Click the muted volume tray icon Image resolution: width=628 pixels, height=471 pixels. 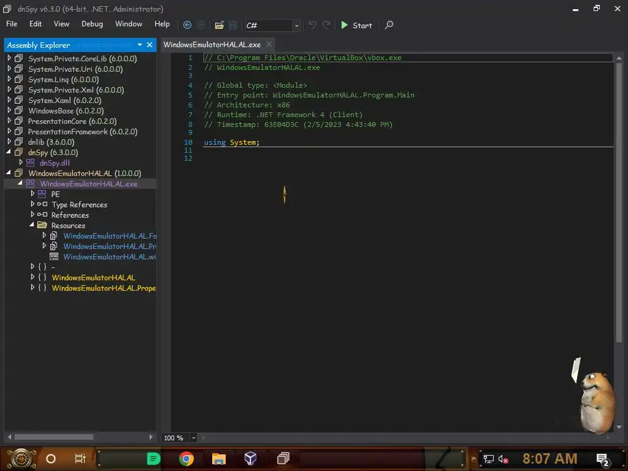[x=503, y=459]
